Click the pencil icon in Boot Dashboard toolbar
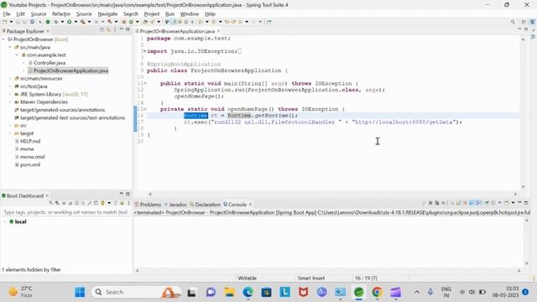The width and height of the screenshot is (537, 302). coord(90,203)
